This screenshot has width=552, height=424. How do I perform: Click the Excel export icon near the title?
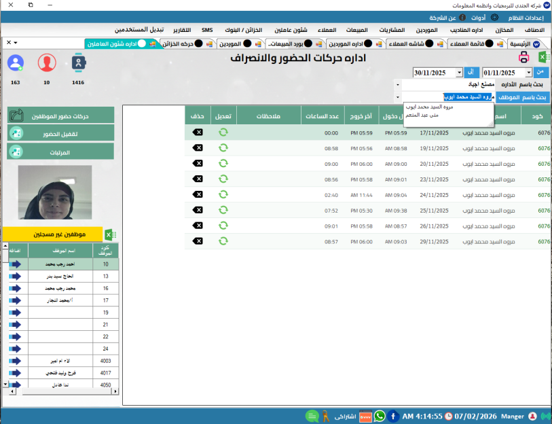pos(542,57)
